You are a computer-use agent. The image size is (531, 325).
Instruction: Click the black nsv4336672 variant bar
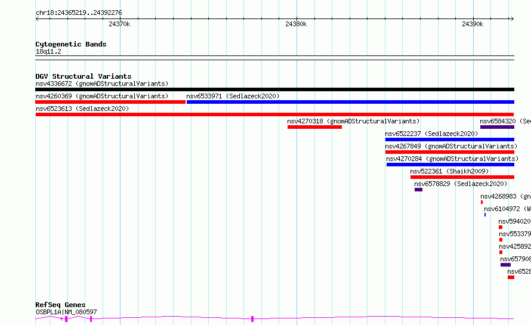274,89
